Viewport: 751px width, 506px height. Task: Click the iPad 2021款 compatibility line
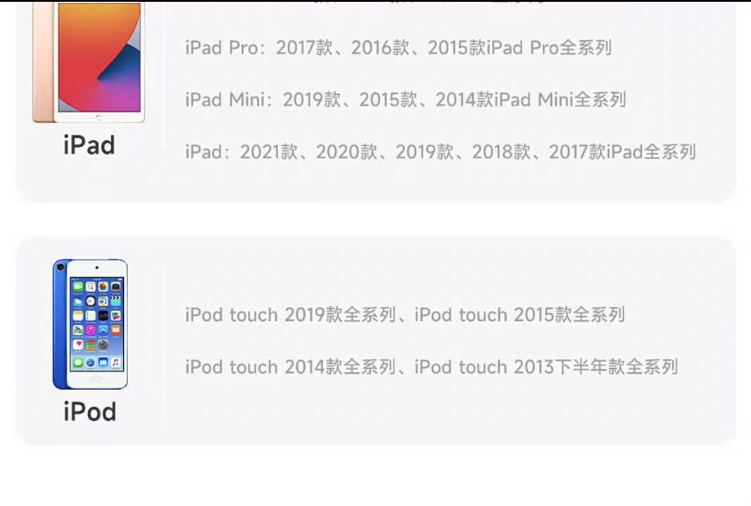(x=441, y=152)
